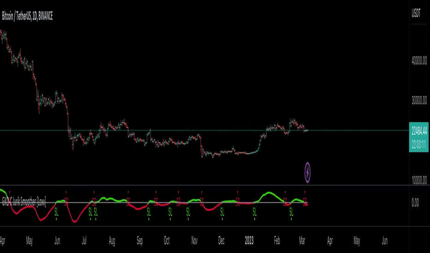Click the Nov label on the time axis
Image resolution: width=430 pixels, height=253 pixels.
click(x=194, y=241)
